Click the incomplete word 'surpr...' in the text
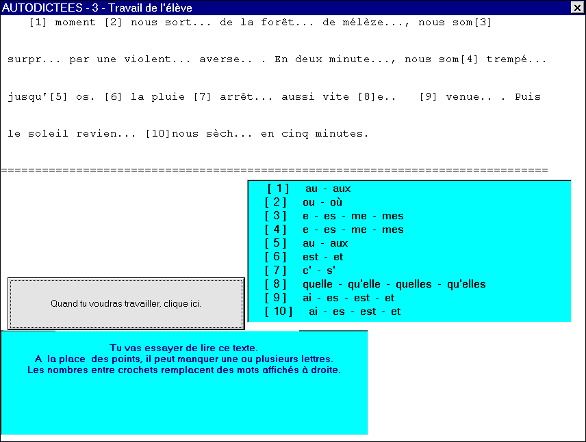This screenshot has width=586, height=442. pyautogui.click(x=35, y=59)
